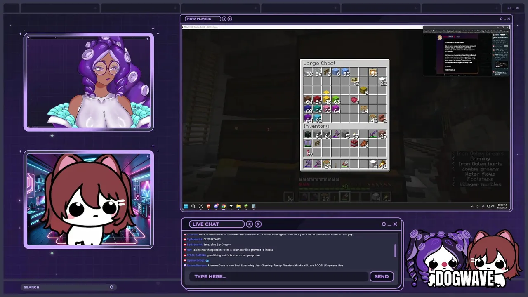Open File Explorer from taskbar
Screen dimensions: 528x297
[x=238, y=206]
